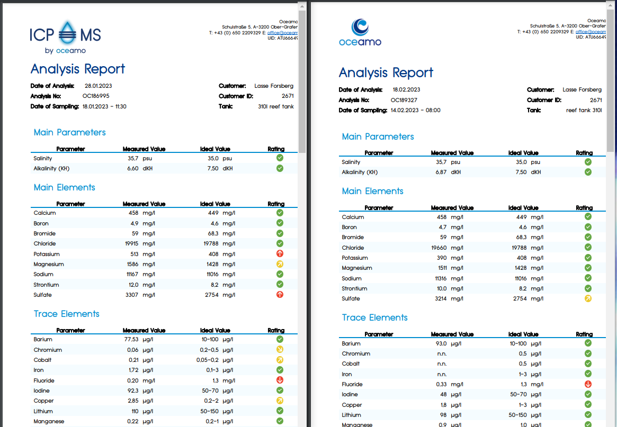The image size is (617, 427).
Task: Open the office email link in right report
Action: [x=591, y=32]
